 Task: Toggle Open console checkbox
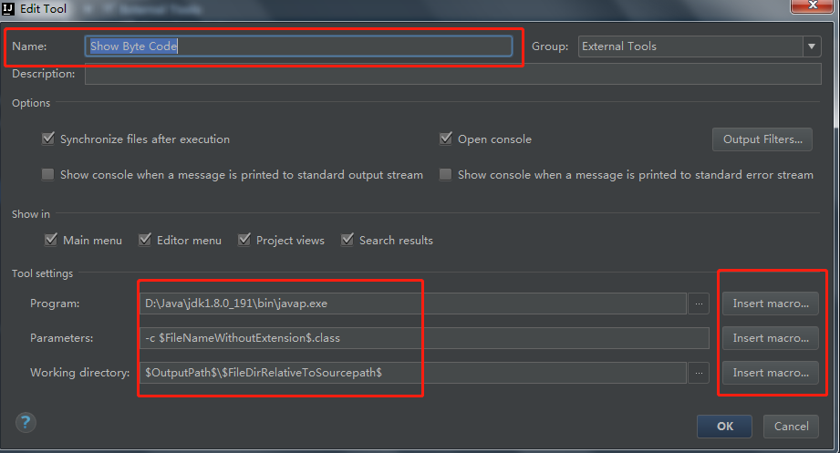pyautogui.click(x=446, y=139)
